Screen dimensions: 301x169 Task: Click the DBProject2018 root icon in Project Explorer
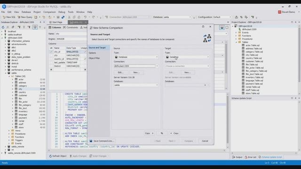click(236, 26)
